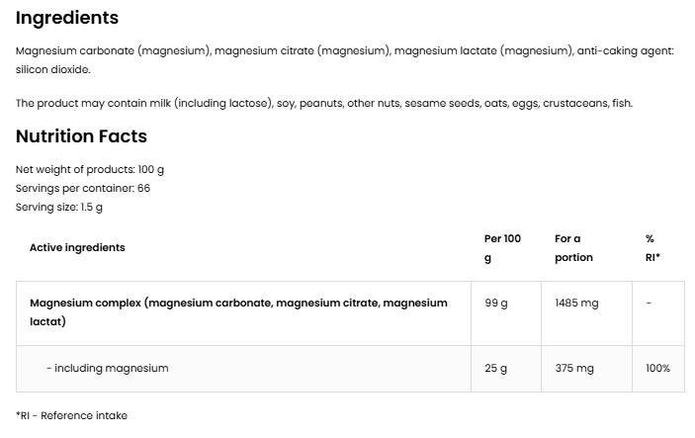Click the '375 mg' table cell
695x438 pixels.
click(x=574, y=368)
